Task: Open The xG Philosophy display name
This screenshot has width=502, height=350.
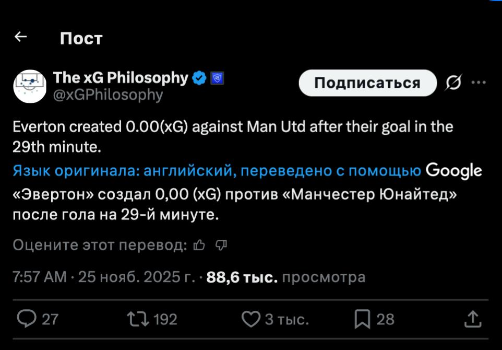Action: click(121, 78)
